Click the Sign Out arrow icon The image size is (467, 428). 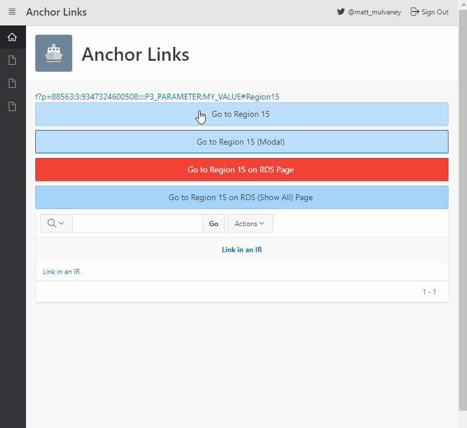tap(414, 12)
